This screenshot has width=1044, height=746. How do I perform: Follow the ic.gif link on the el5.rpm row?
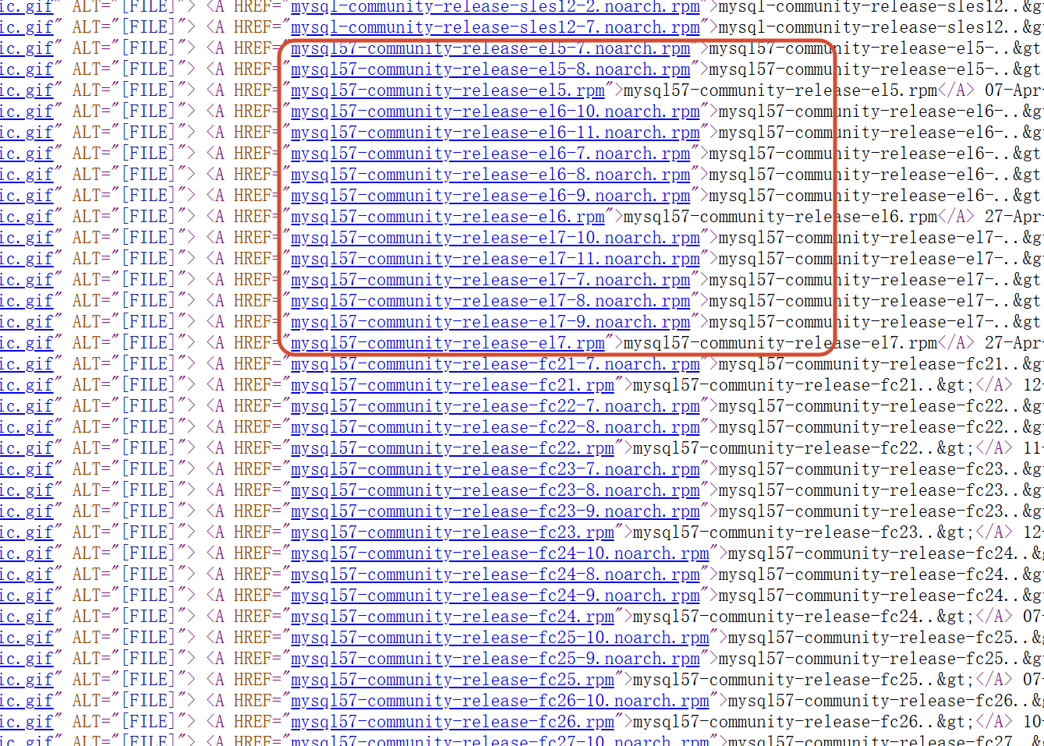(x=27, y=90)
